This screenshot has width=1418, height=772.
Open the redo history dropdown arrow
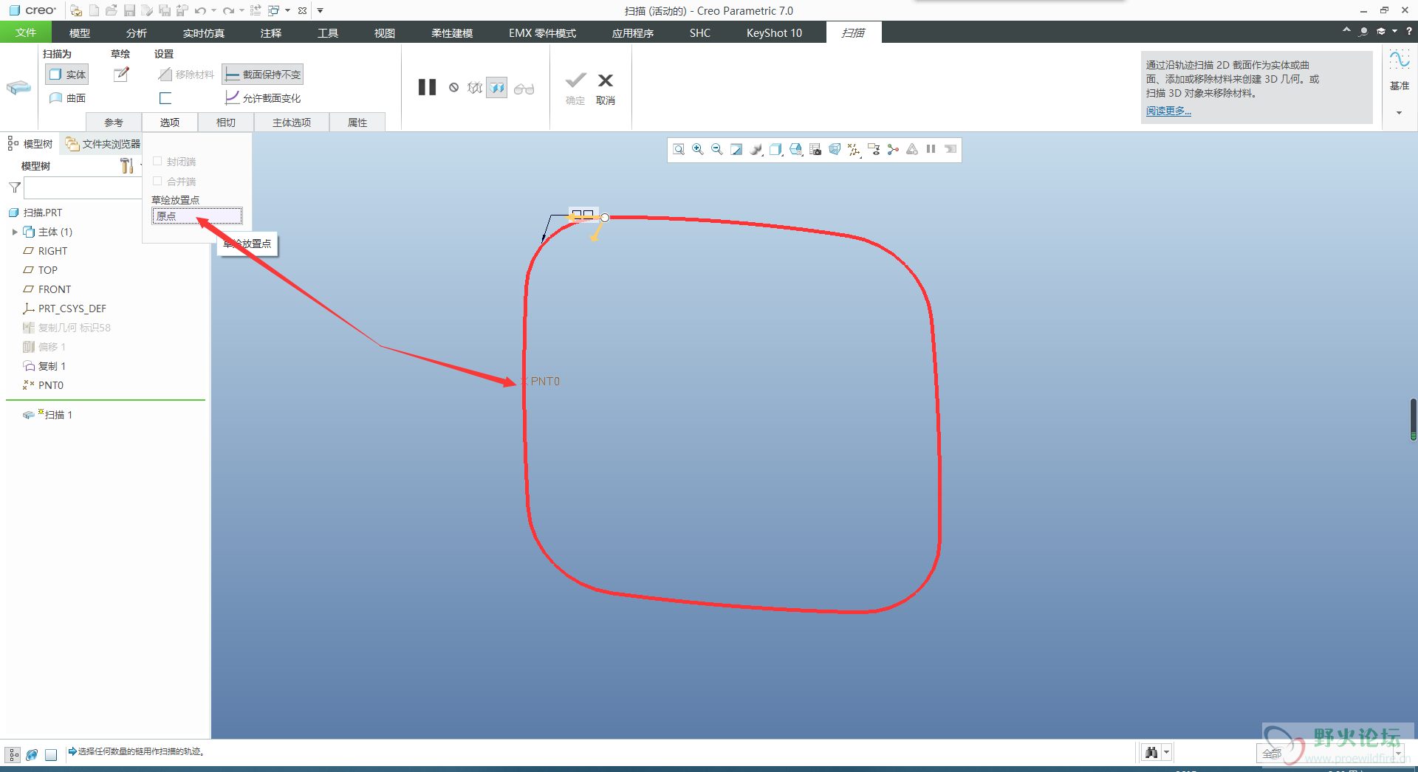point(242,10)
